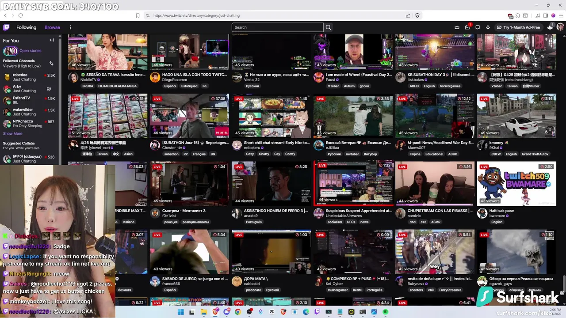Viewport: 566px width, 318px height.
Task: Bookmark this page icon in address bar
Action: (138, 15)
